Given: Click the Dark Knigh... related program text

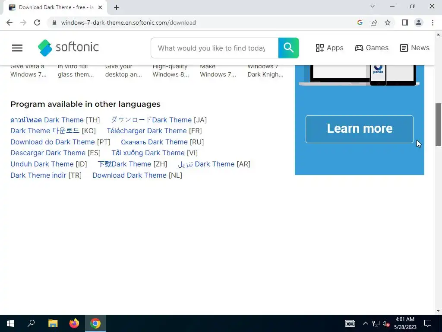Looking at the screenshot, I should (x=265, y=74).
